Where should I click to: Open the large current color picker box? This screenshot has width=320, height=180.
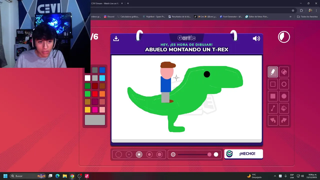tap(95, 120)
